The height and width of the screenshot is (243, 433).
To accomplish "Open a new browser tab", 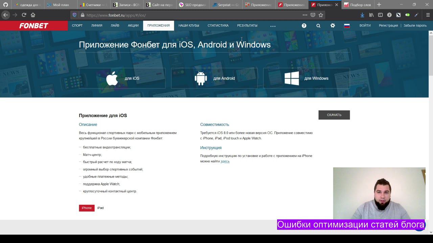I will click(x=379, y=5).
